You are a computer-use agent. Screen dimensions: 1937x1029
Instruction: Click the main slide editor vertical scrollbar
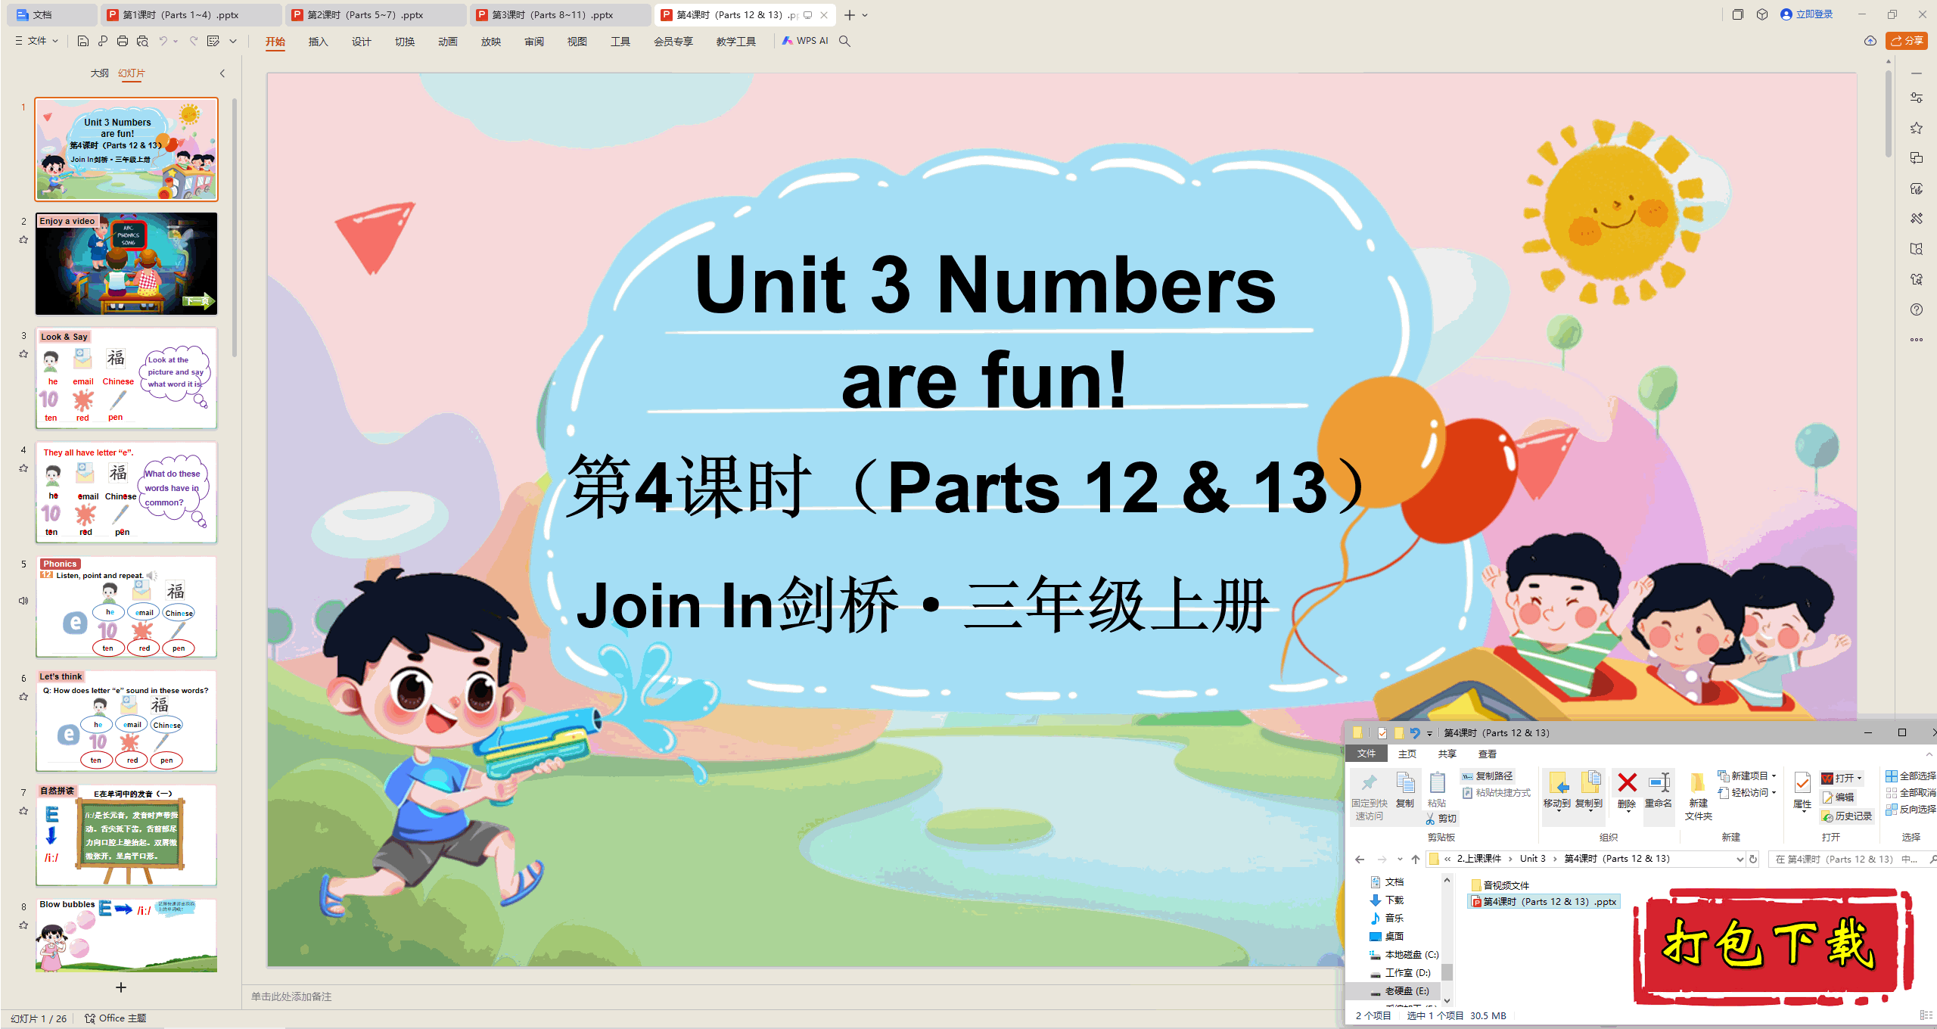pos(1889,113)
